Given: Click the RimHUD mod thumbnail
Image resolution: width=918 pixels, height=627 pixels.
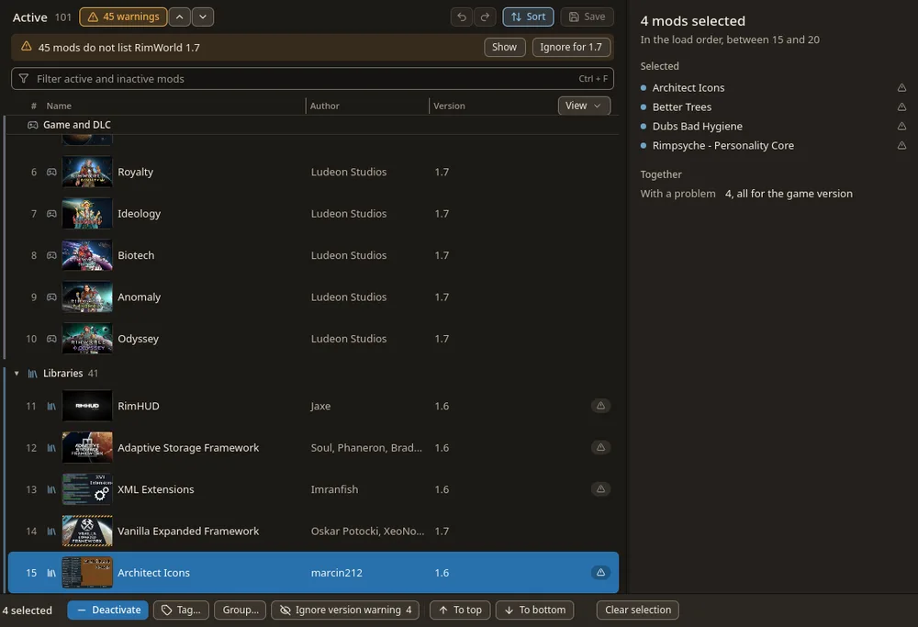Looking at the screenshot, I should pos(87,406).
